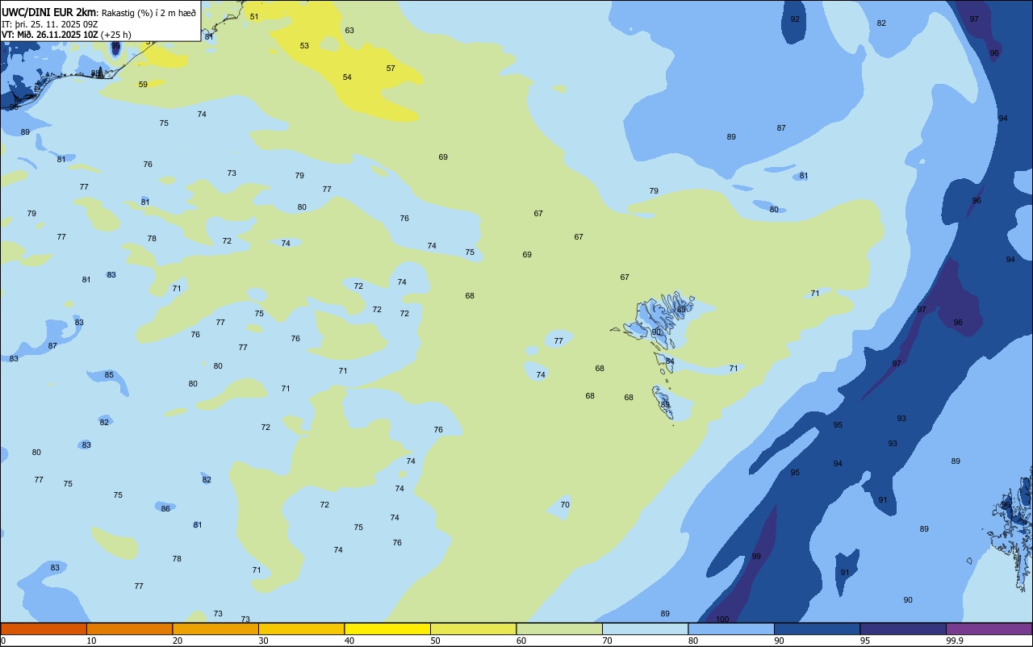Select the 50–60 pale yellow legend swatch
This screenshot has width=1033, height=647.
tap(473, 628)
